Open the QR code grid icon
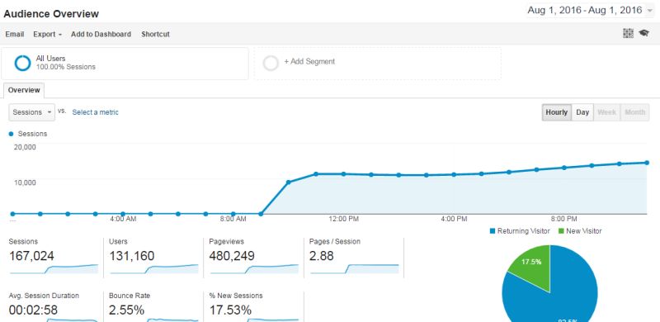This screenshot has width=660, height=322. 628,33
